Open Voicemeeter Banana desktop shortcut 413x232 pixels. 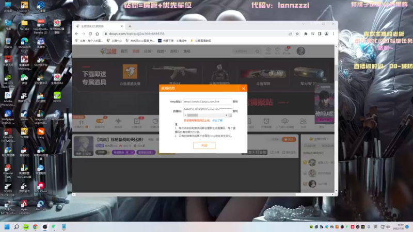pyautogui.click(x=41, y=27)
